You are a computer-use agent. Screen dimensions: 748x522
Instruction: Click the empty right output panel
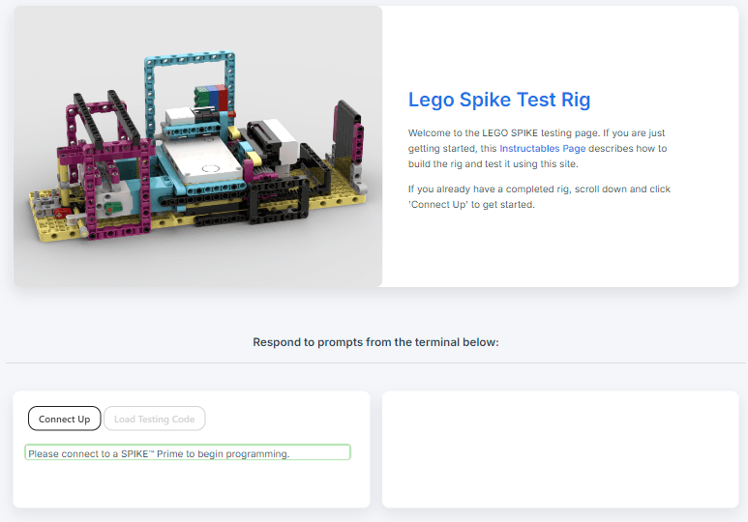pyautogui.click(x=560, y=449)
